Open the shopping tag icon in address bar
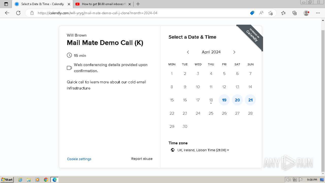This screenshot has height=183, width=325. click(x=252, y=13)
